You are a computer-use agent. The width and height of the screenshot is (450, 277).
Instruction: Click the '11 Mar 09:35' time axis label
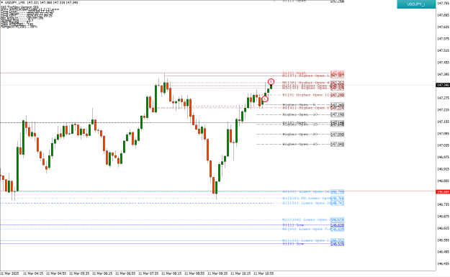(217, 273)
